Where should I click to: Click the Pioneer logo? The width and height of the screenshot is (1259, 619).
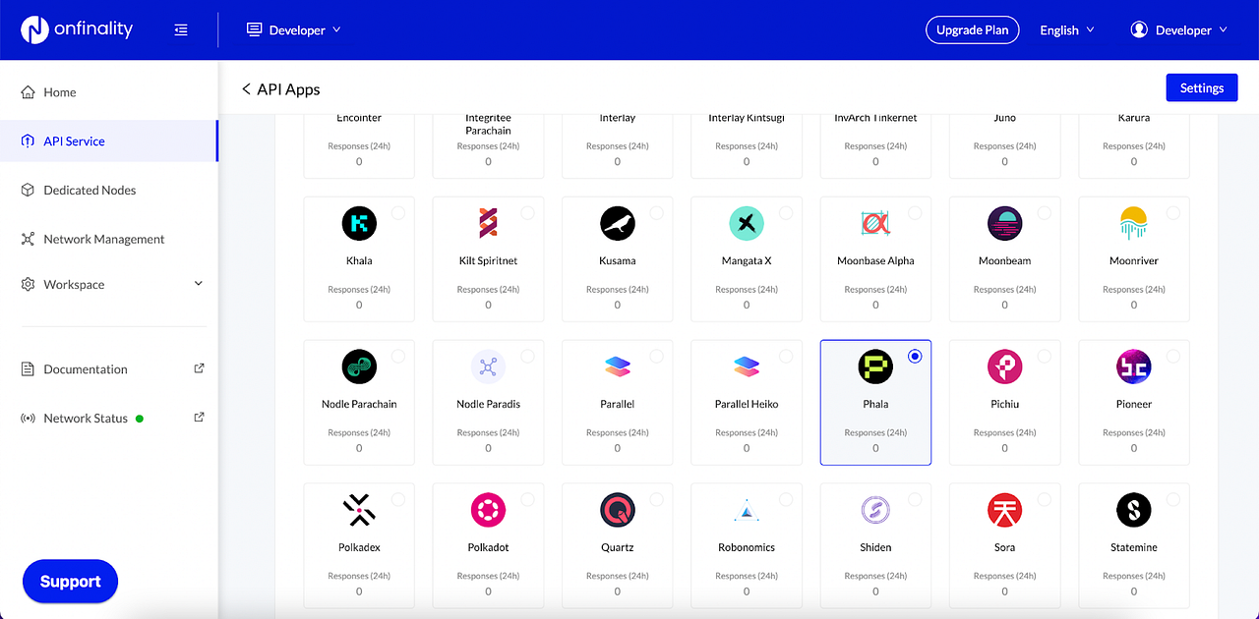(x=1134, y=367)
